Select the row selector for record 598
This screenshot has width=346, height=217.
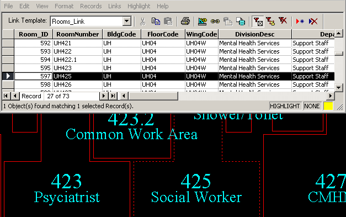[x=8, y=84]
